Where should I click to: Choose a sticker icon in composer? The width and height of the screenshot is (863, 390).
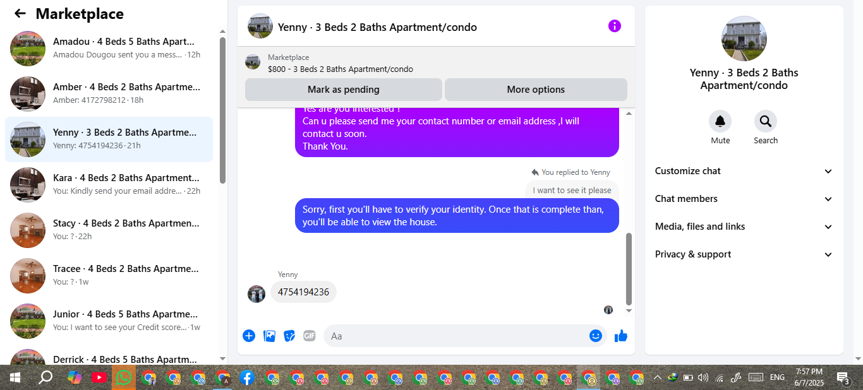tap(289, 336)
